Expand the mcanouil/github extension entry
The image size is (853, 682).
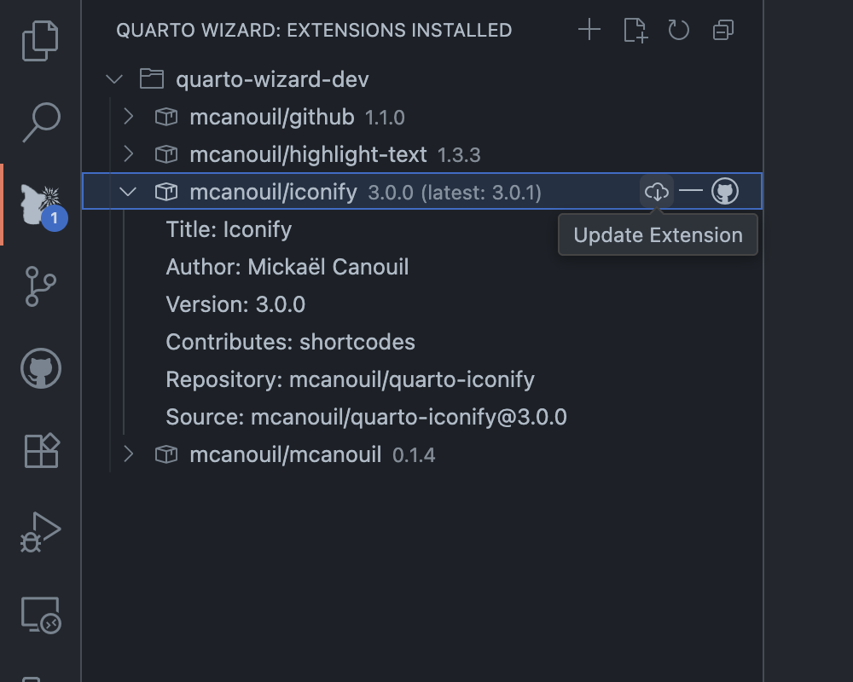pos(128,117)
